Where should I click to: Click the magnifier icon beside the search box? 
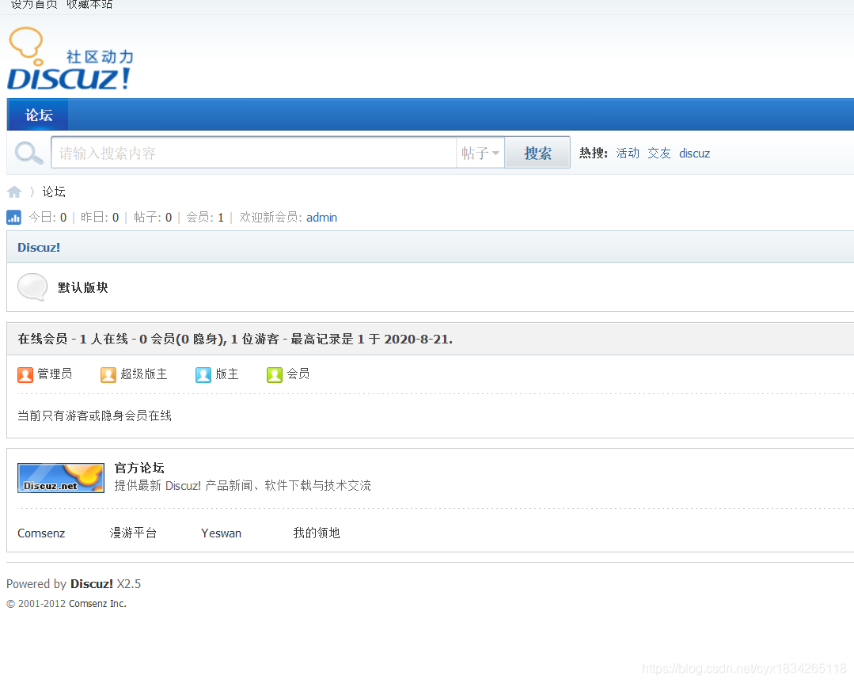point(28,153)
